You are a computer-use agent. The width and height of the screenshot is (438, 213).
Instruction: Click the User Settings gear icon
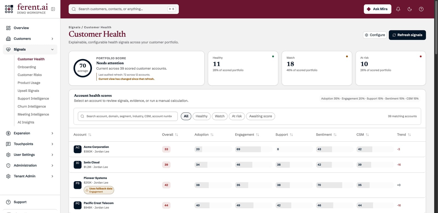pos(8,155)
